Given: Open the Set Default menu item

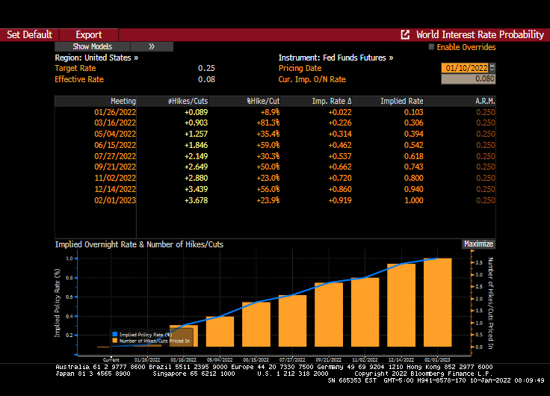Looking at the screenshot, I should click(29, 34).
